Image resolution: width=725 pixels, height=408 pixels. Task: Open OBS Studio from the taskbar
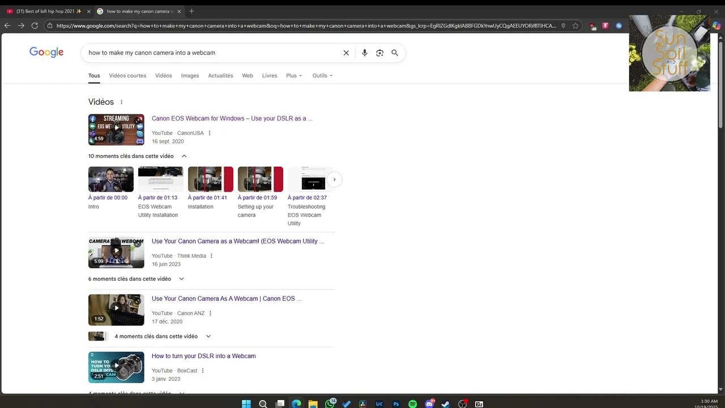(463, 403)
